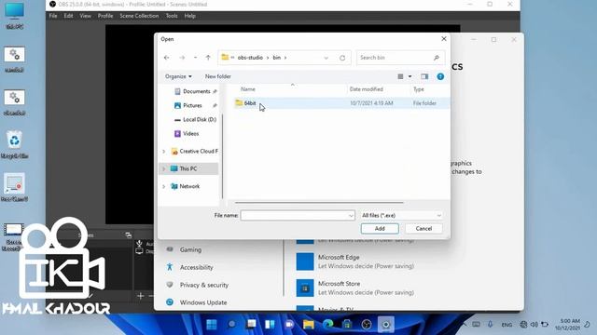Cancel the Open dialog
The height and width of the screenshot is (335, 597).
pos(423,229)
